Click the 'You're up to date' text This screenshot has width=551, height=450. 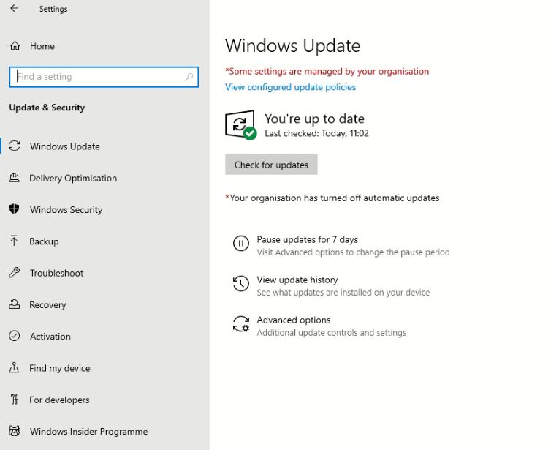(314, 119)
